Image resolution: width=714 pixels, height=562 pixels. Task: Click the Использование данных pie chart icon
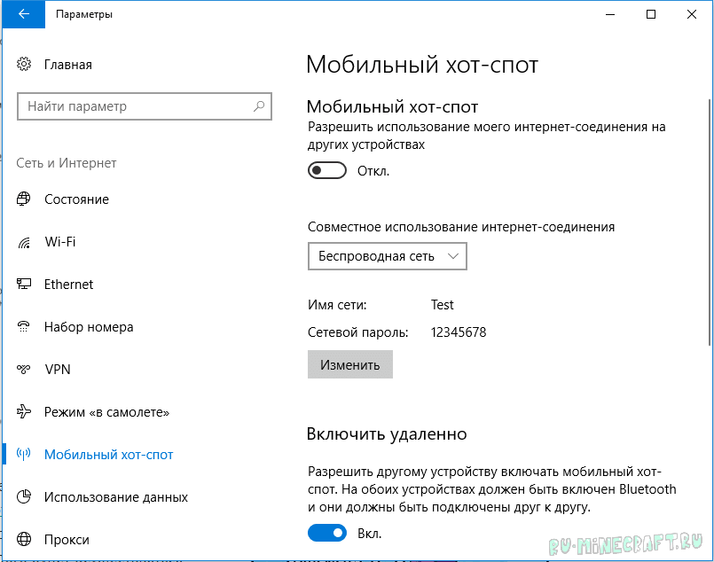click(x=25, y=497)
